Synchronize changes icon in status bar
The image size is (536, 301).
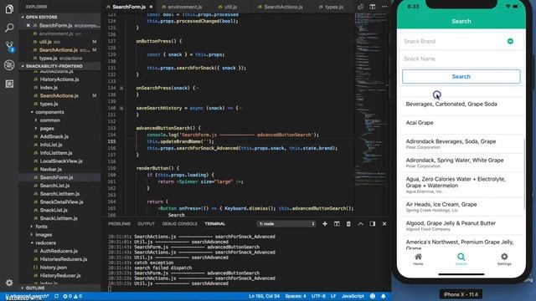tap(56, 296)
